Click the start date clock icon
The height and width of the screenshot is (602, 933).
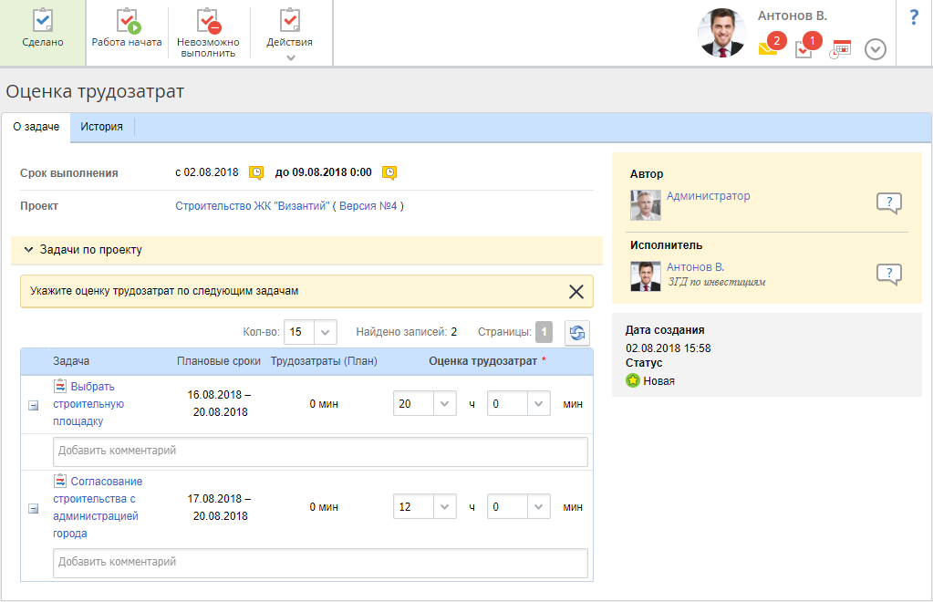pos(256,172)
